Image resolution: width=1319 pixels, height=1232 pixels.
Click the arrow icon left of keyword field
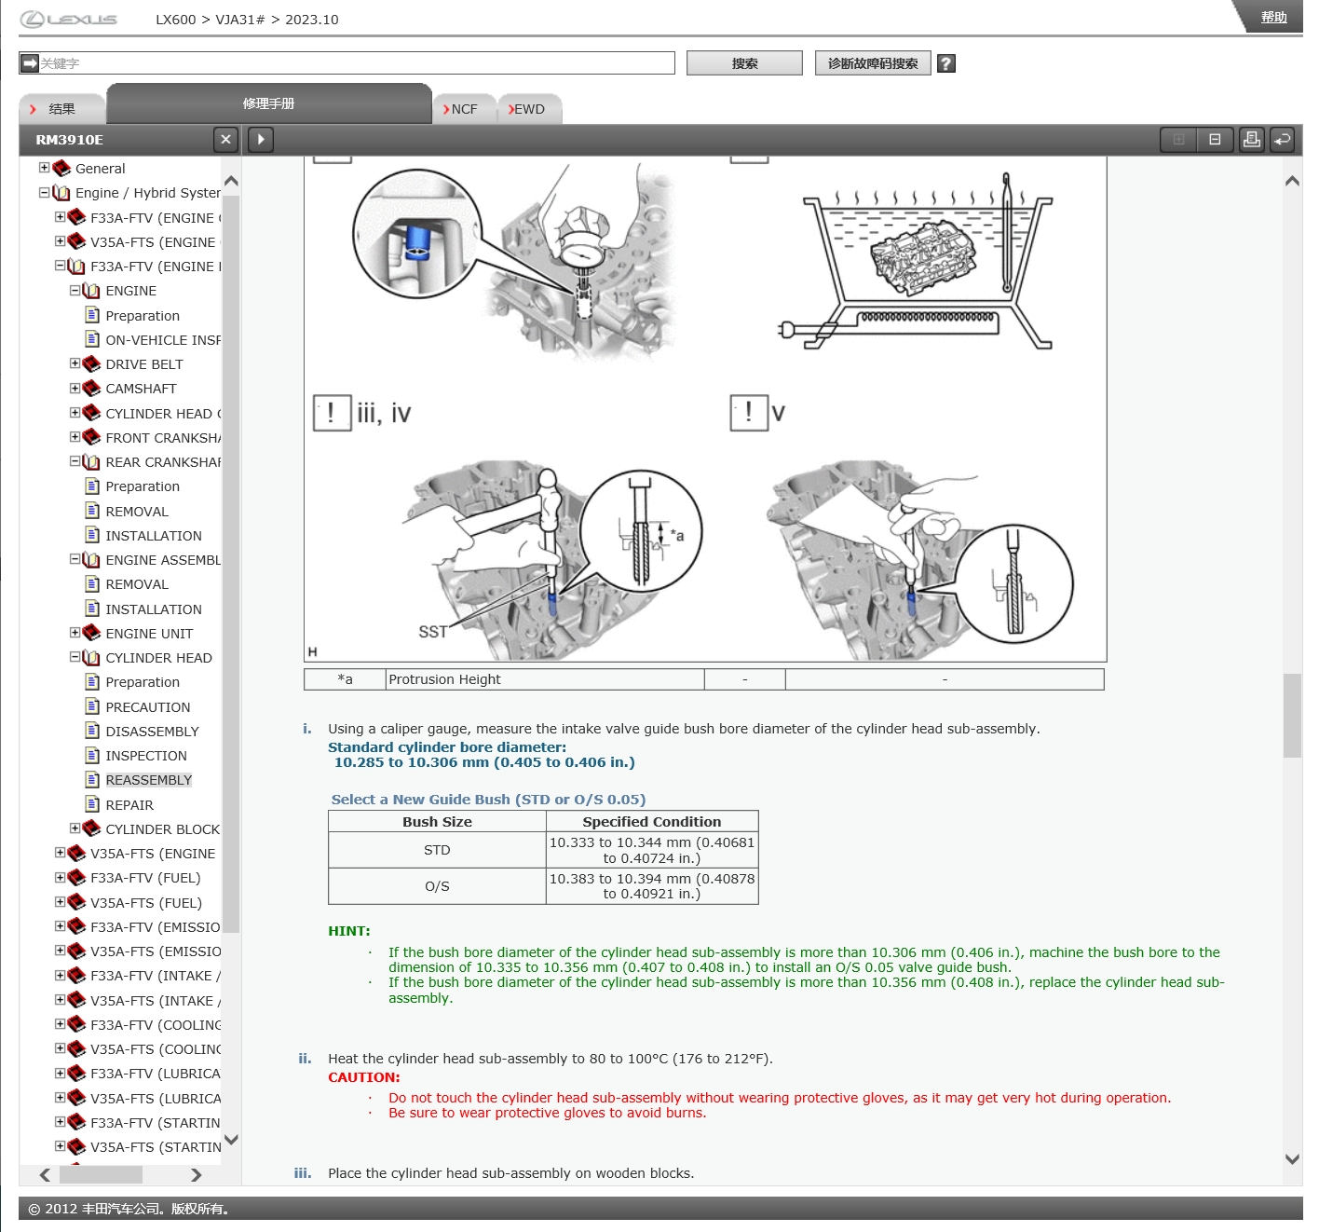(x=30, y=63)
